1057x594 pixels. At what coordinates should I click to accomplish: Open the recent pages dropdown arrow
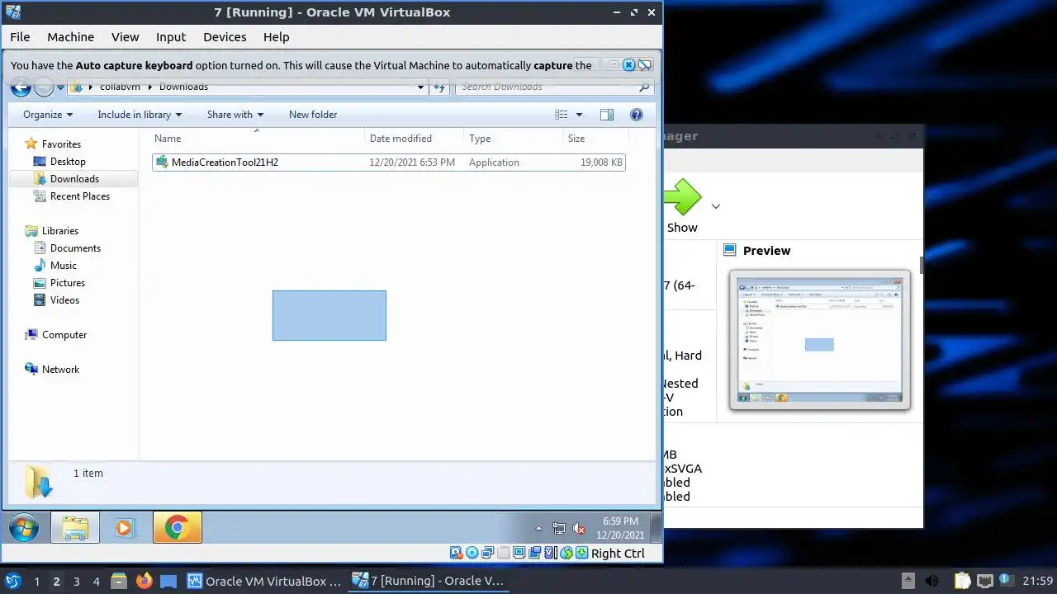point(60,87)
